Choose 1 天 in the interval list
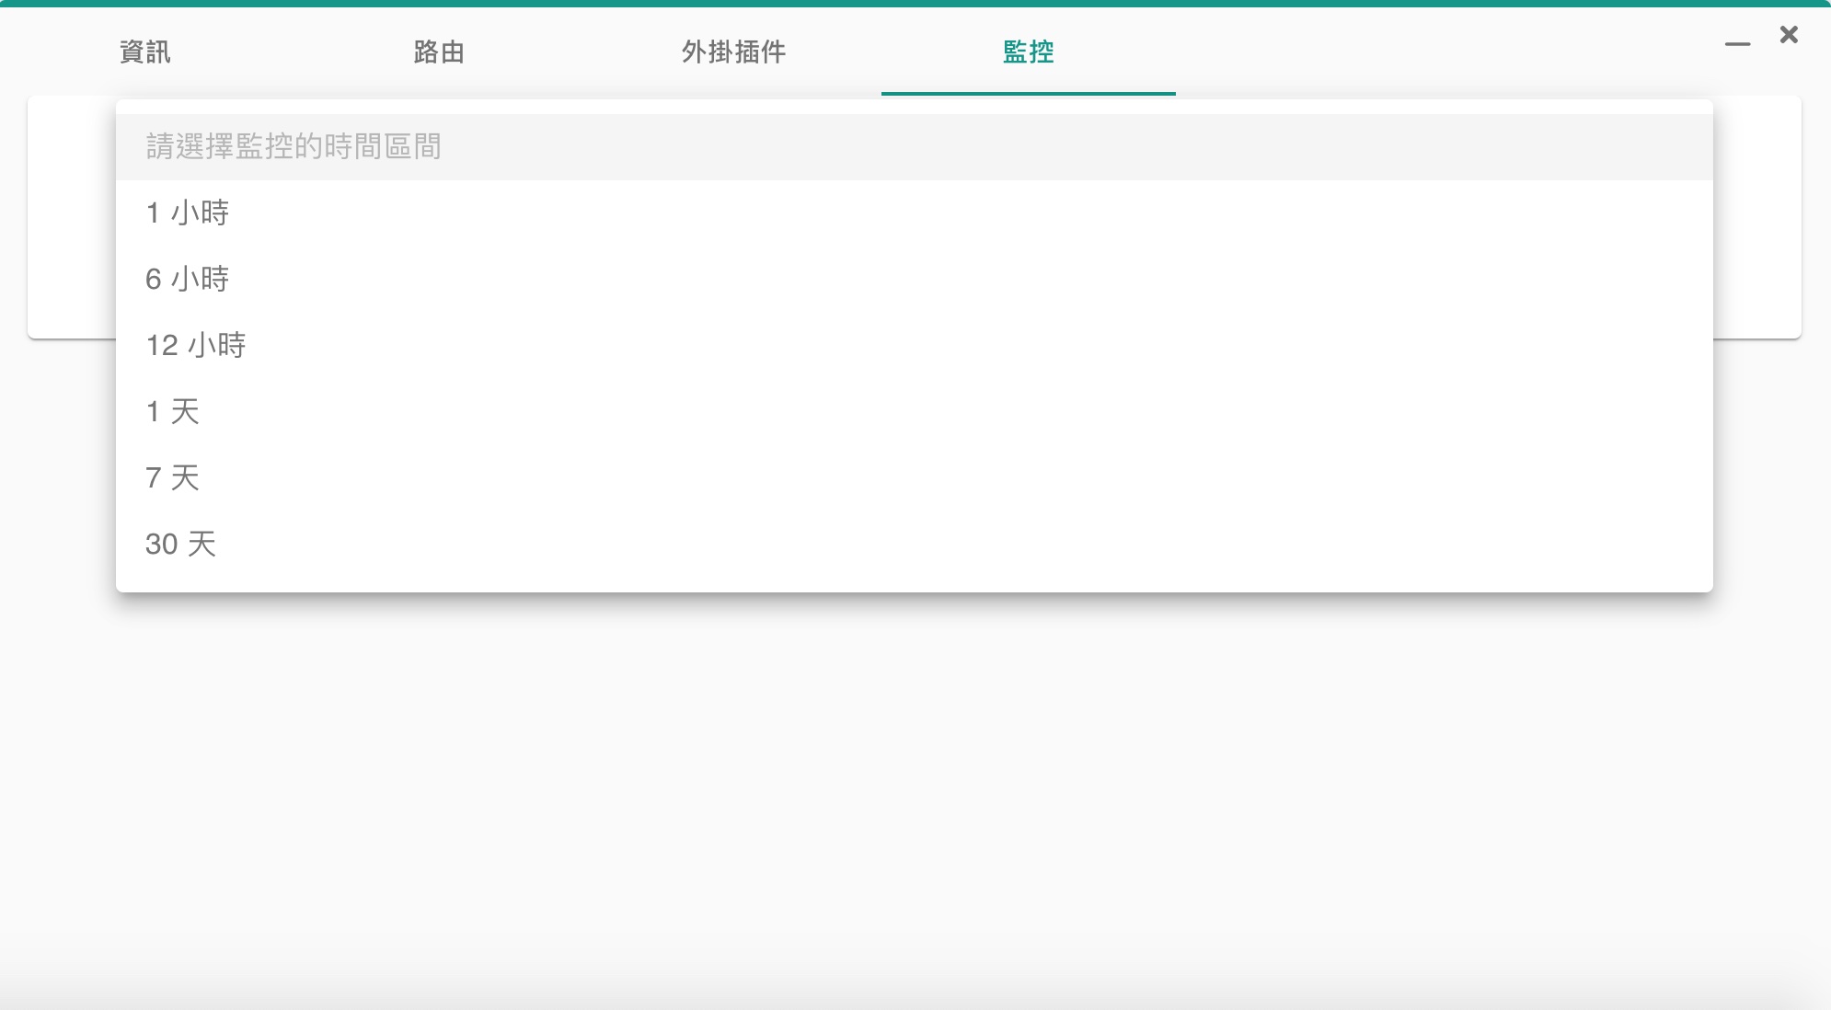The height and width of the screenshot is (1010, 1831). click(914, 412)
